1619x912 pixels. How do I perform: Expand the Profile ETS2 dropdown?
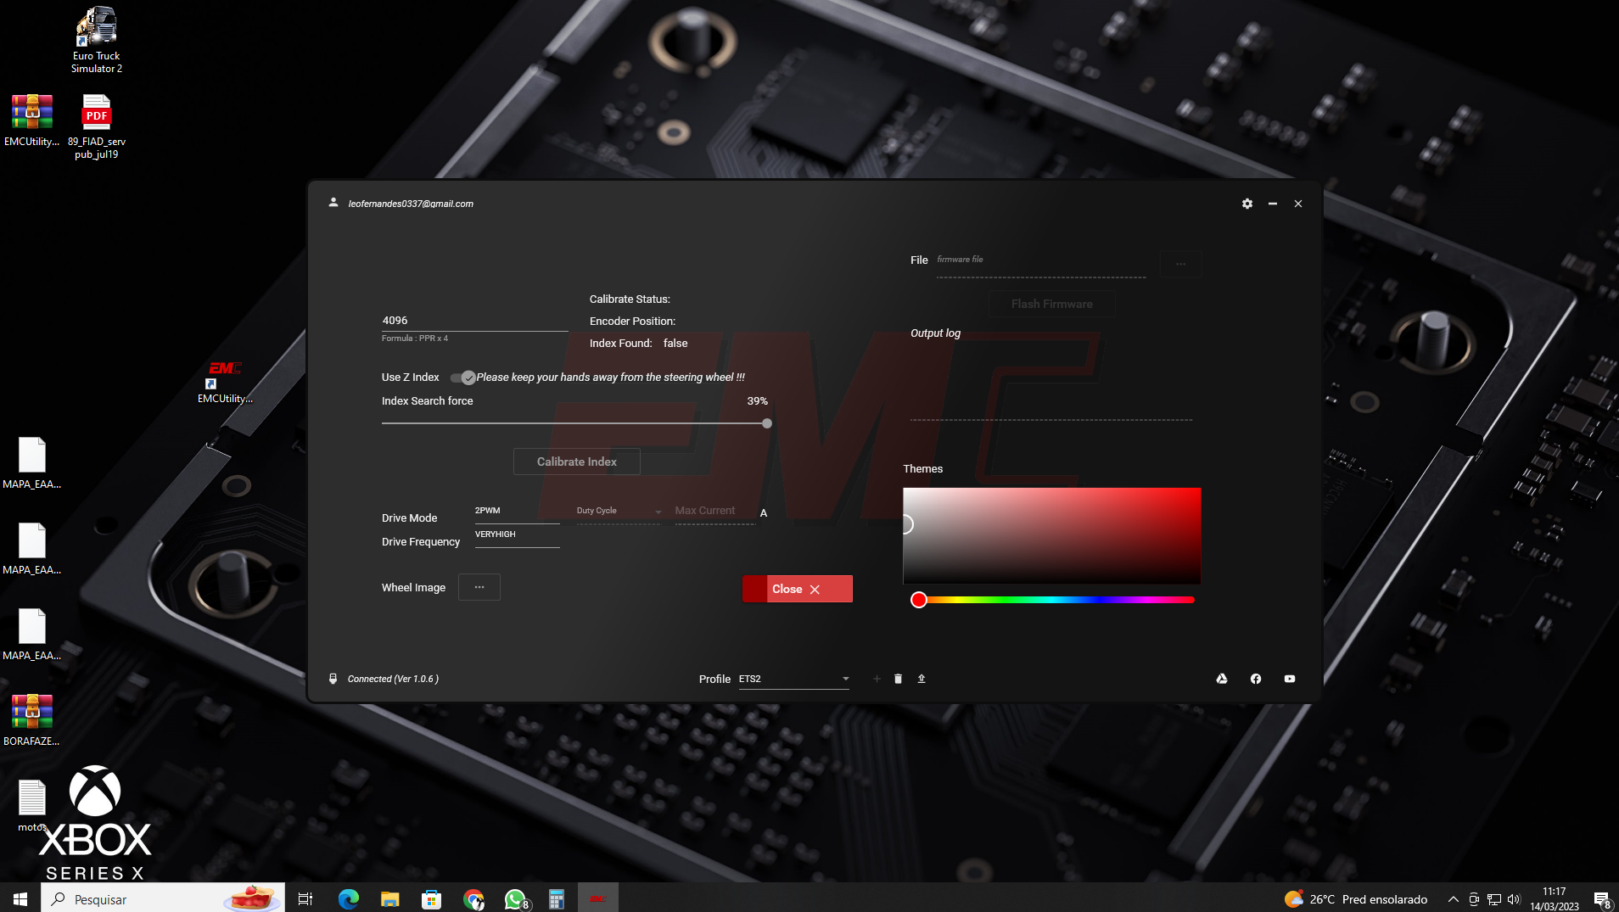point(794,679)
